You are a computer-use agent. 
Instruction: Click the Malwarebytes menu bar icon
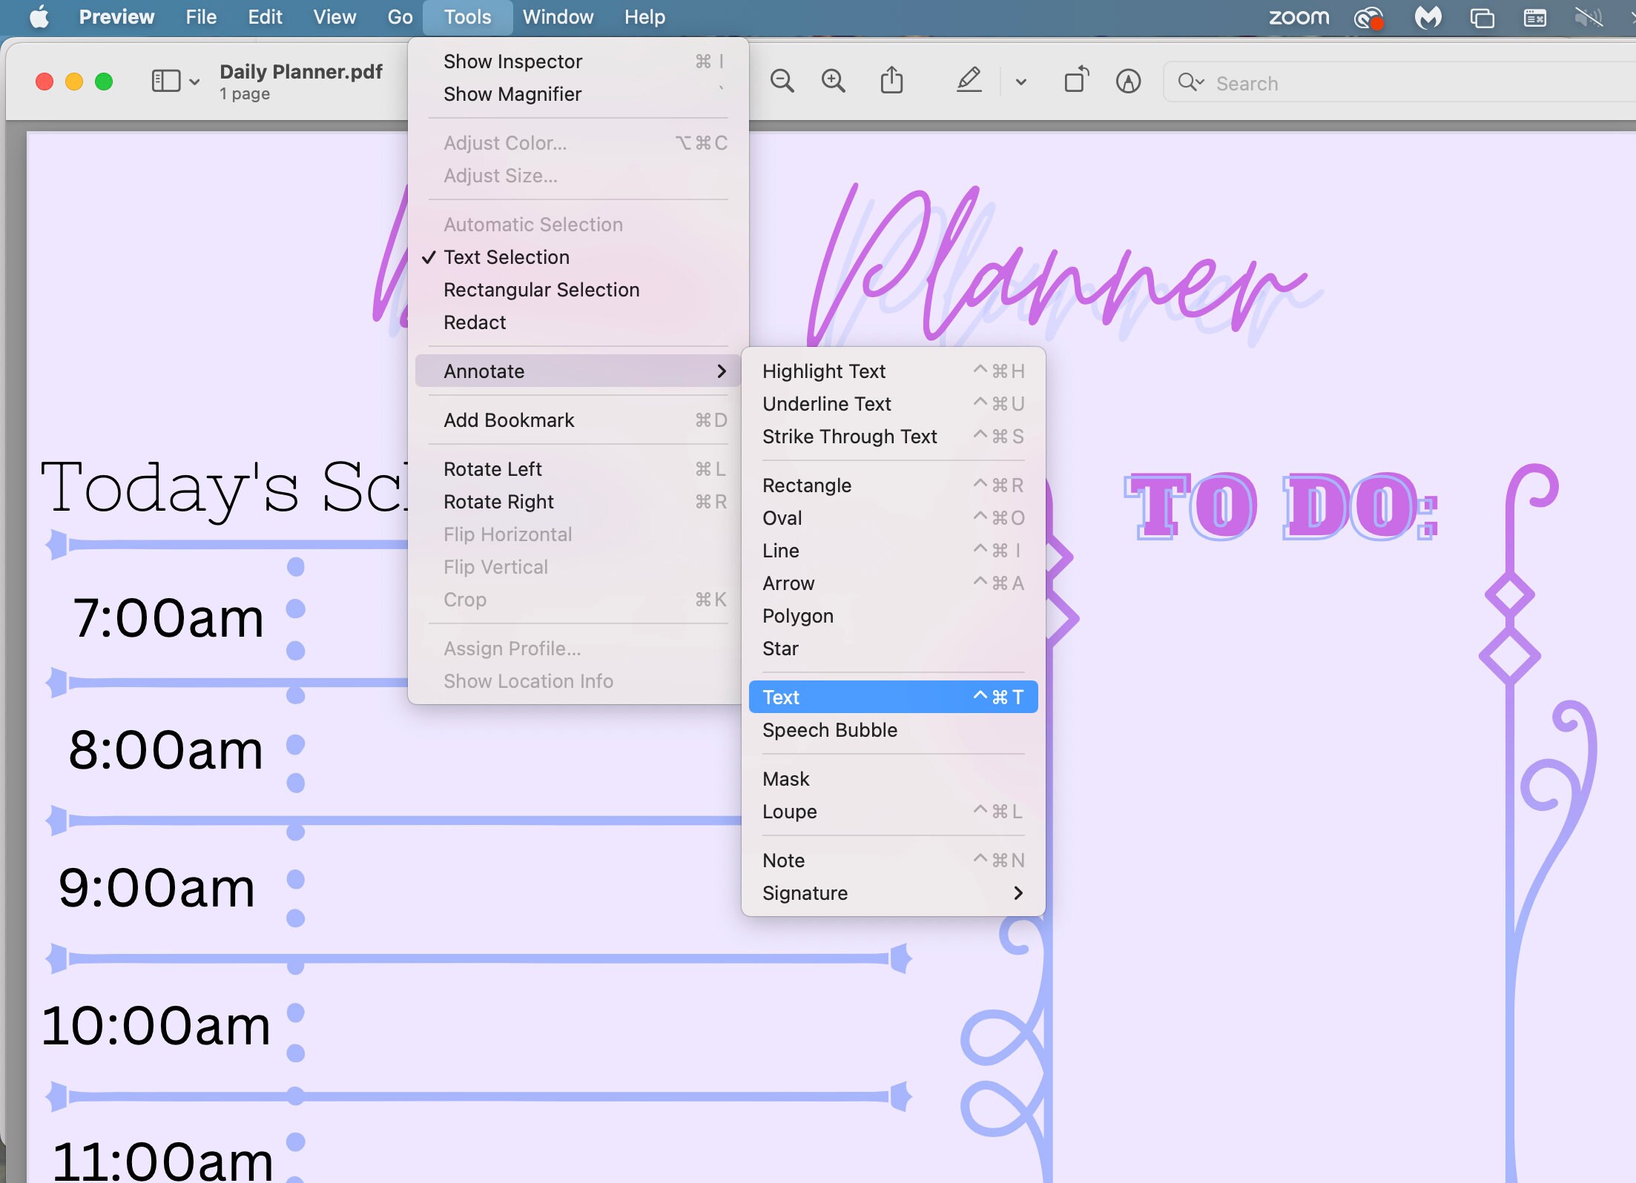click(x=1428, y=17)
